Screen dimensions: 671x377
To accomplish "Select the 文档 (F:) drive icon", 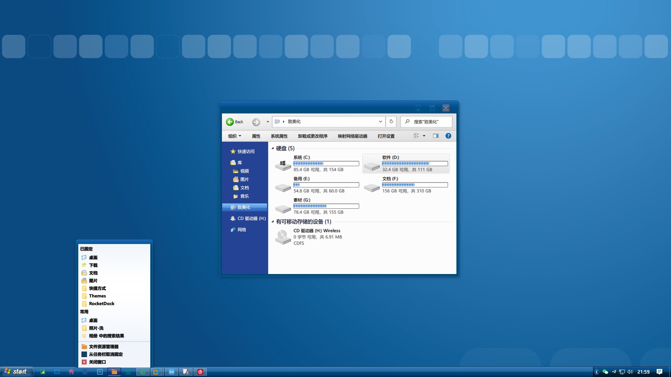I will coord(372,187).
